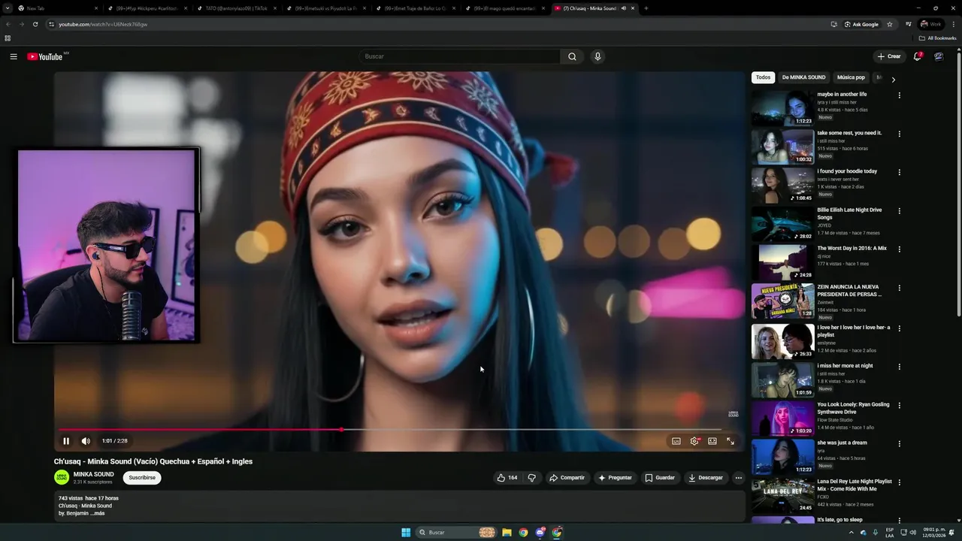Image resolution: width=962 pixels, height=541 pixels.
Task: Switch to the 'El mago quedó encantado' tab
Action: 504,8
